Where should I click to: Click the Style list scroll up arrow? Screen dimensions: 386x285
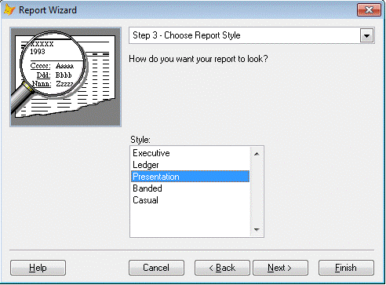(x=257, y=154)
